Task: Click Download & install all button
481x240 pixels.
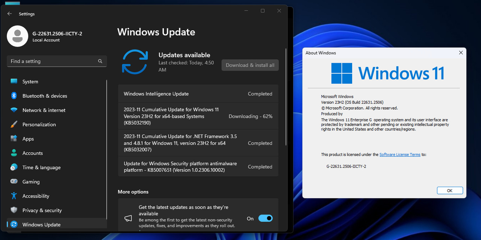Action: pos(250,65)
